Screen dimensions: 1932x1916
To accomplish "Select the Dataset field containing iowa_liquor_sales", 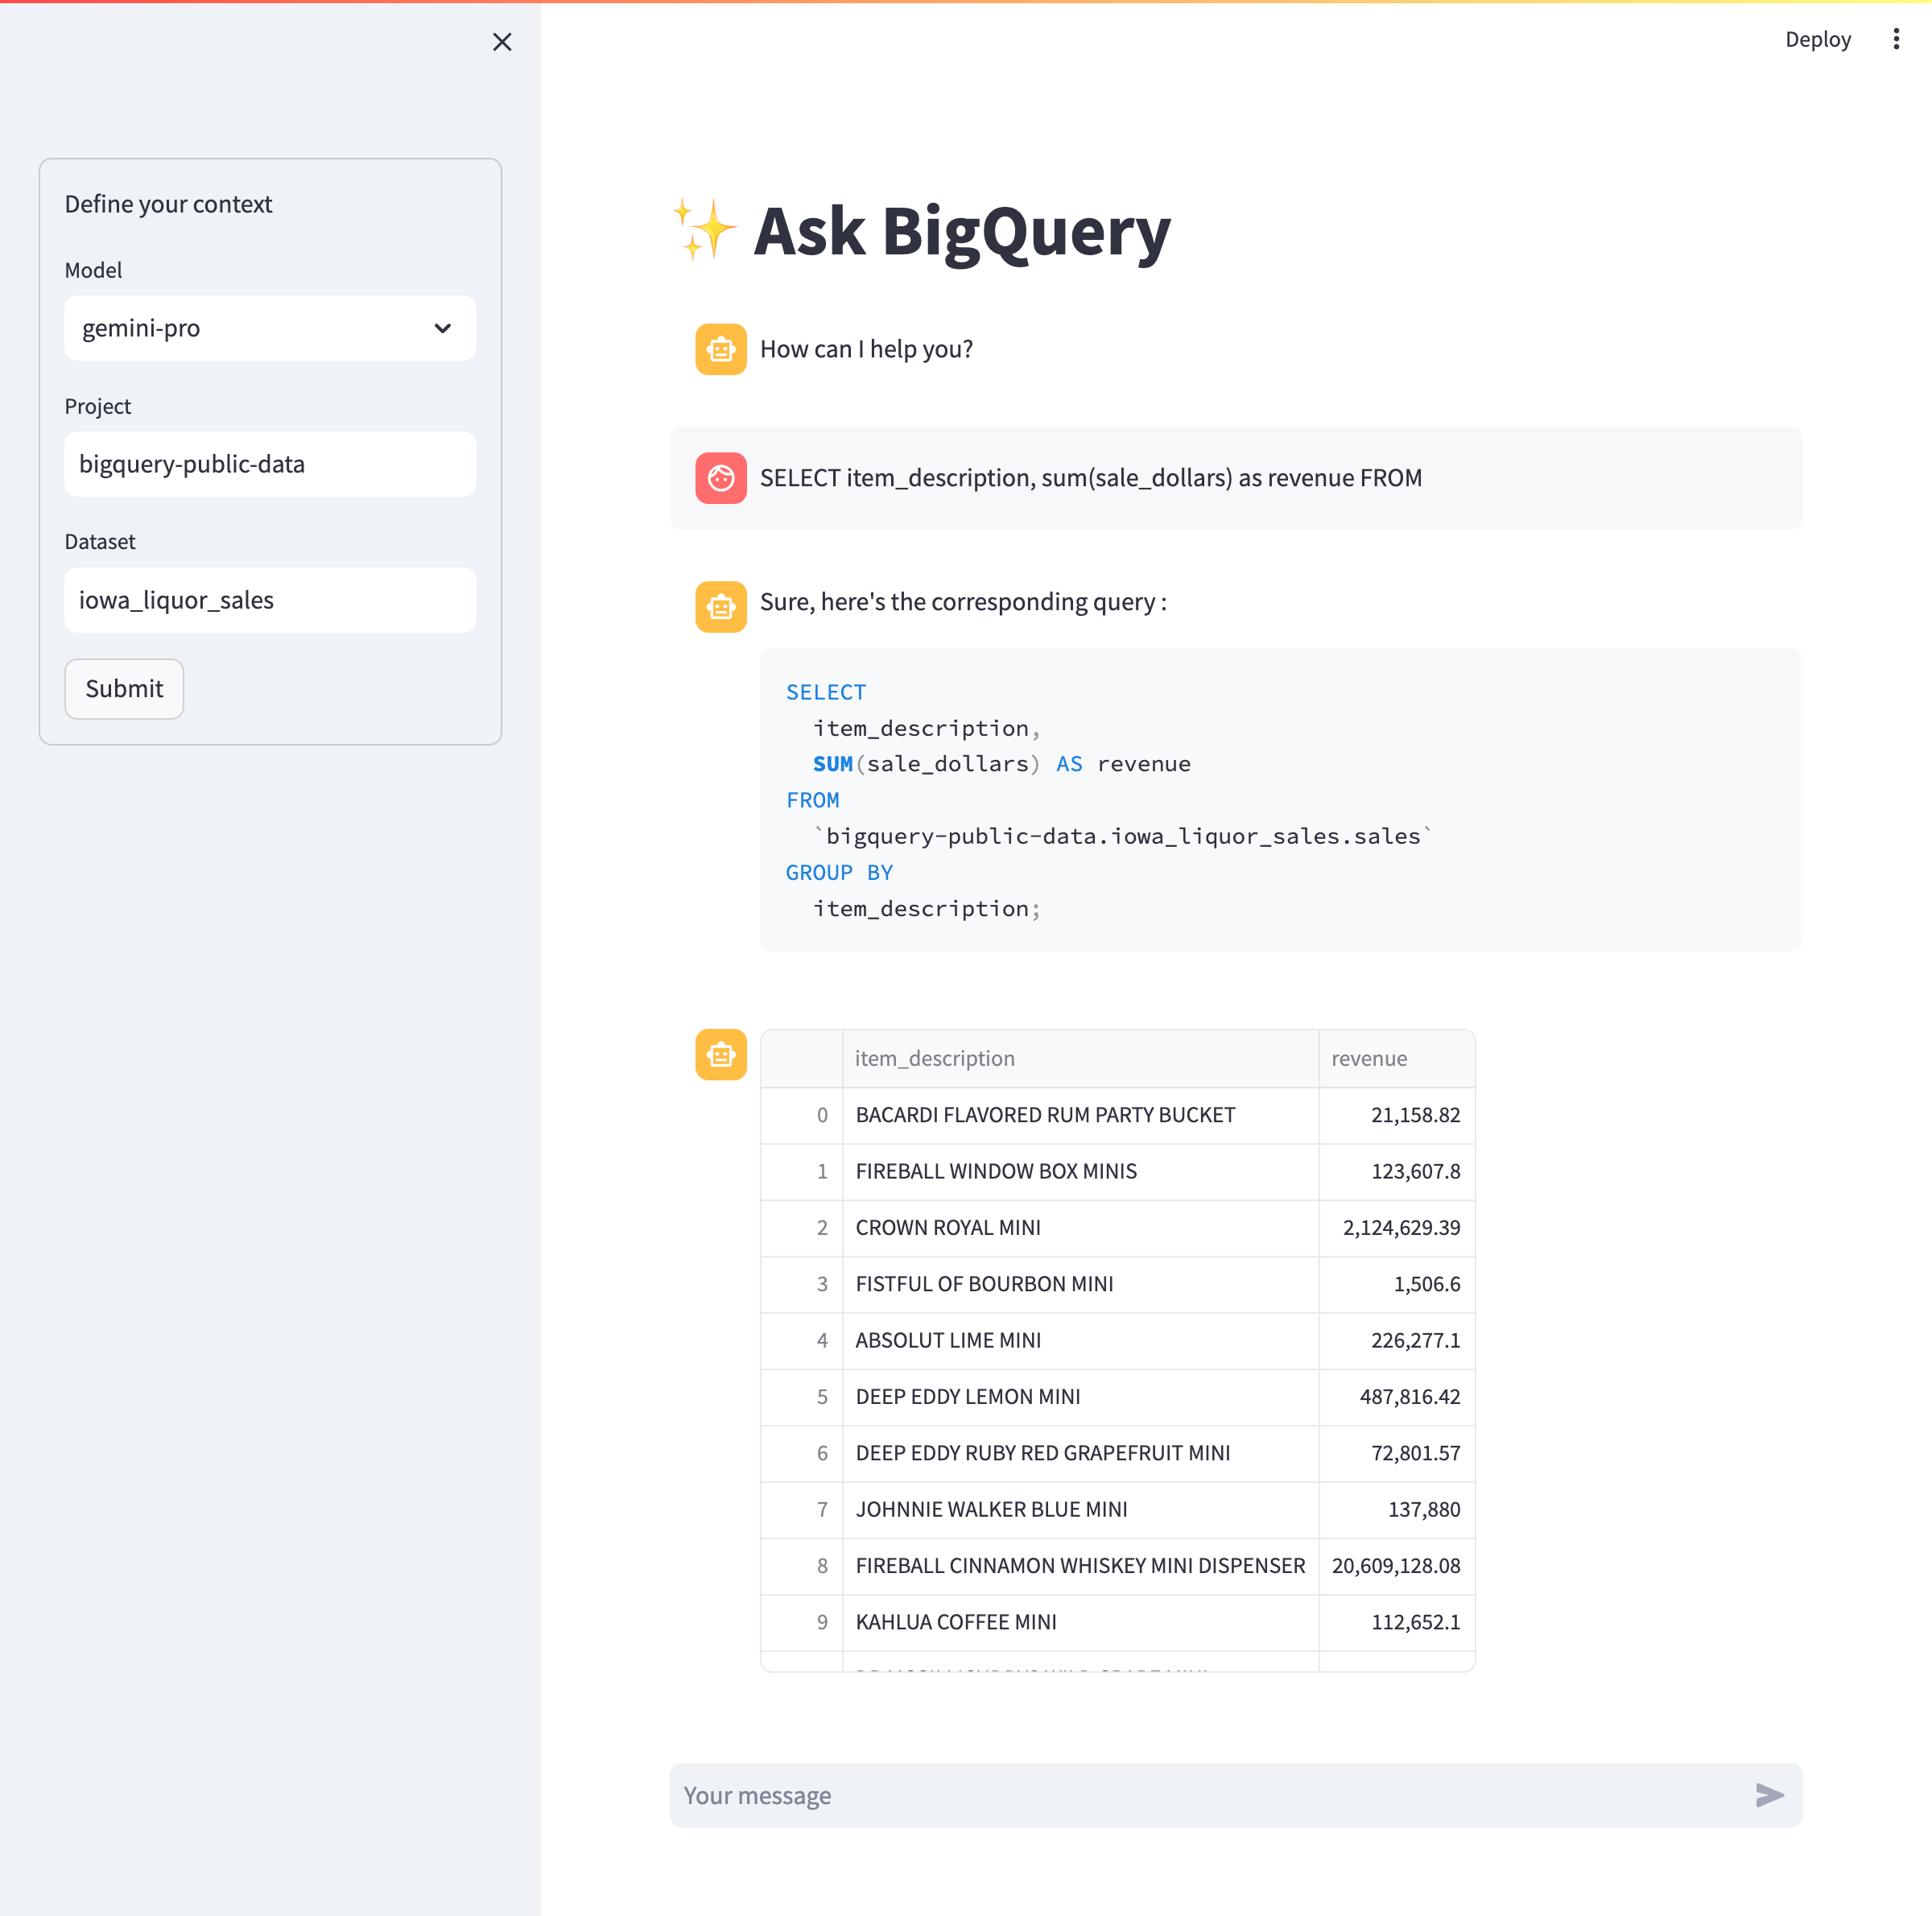I will click(x=269, y=600).
